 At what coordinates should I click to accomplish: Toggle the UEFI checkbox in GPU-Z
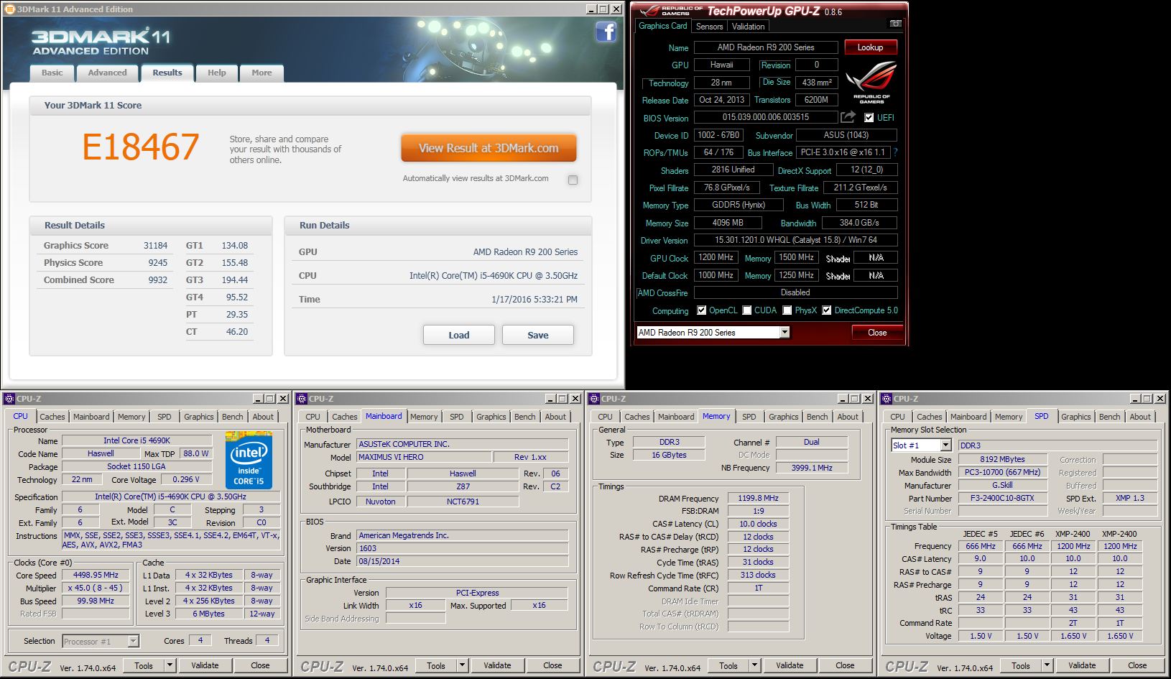869,118
